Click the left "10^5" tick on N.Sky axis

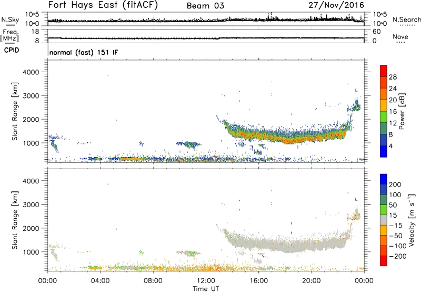32,14
